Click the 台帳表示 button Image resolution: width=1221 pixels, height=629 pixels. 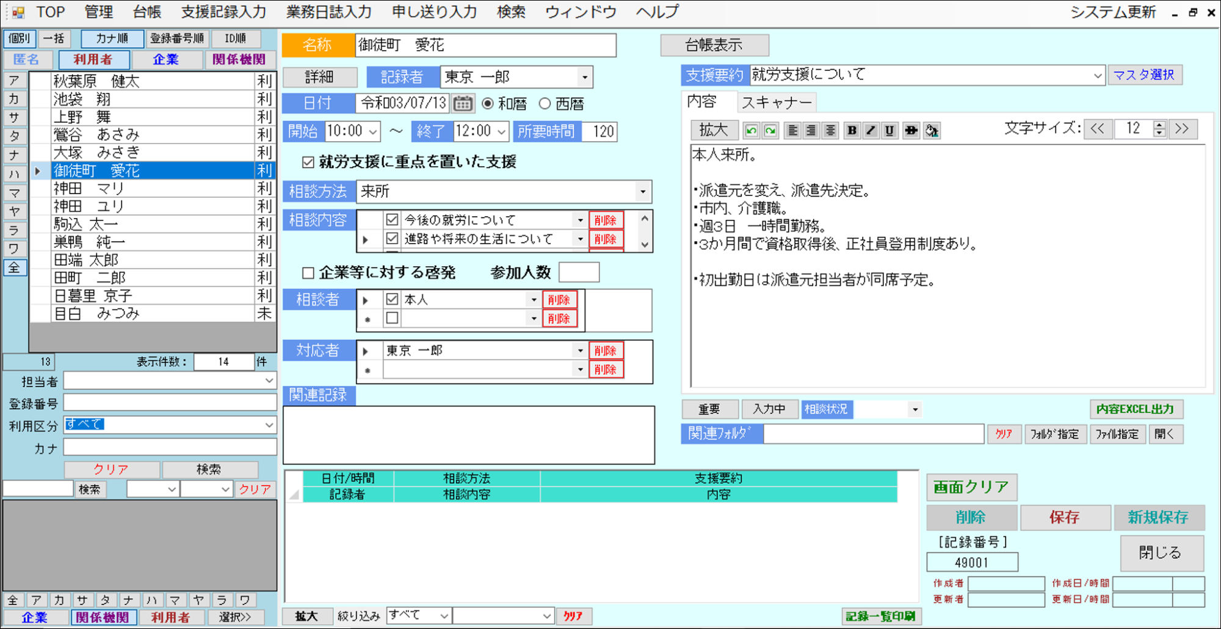[714, 45]
